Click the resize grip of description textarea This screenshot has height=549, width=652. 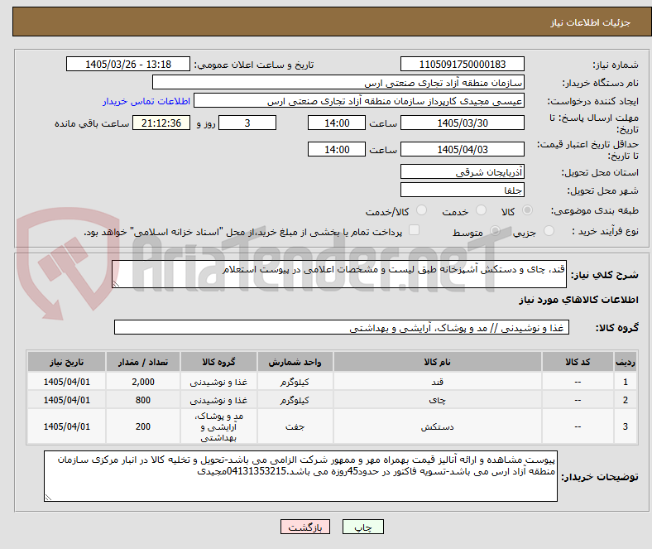pyautogui.click(x=116, y=284)
